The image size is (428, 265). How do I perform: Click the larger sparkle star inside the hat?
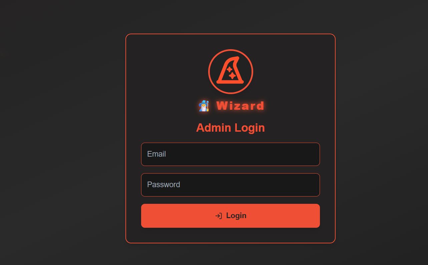[x=233, y=75]
